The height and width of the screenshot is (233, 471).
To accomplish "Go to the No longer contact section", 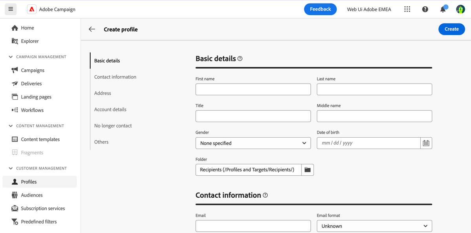I will (113, 126).
